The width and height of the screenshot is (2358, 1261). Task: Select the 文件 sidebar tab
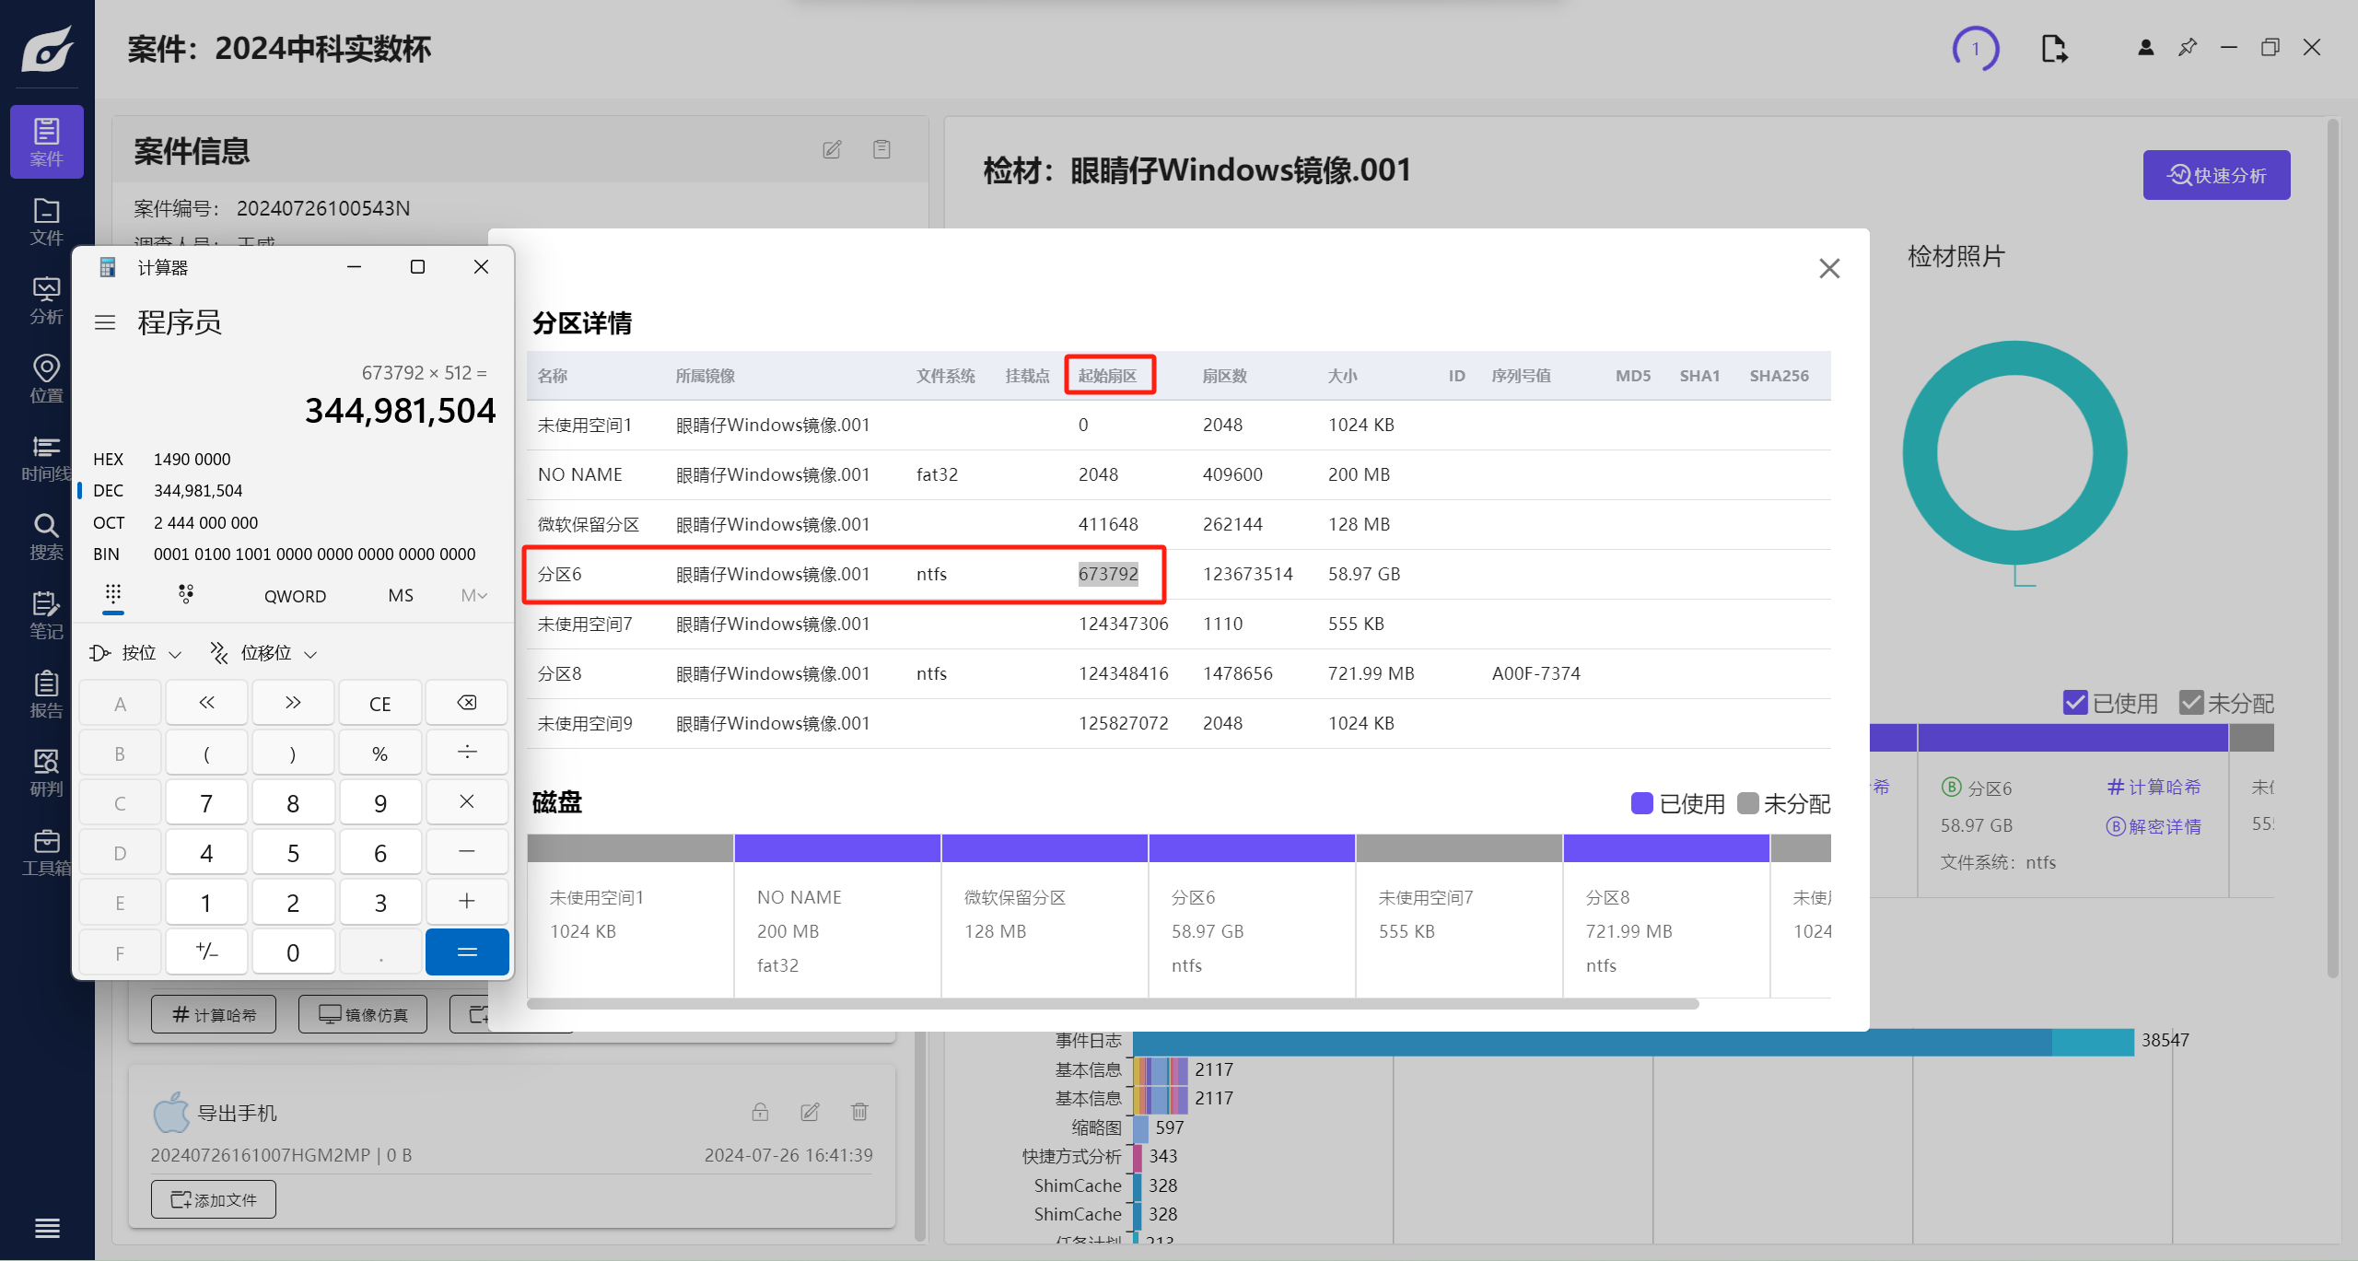pyautogui.click(x=46, y=222)
